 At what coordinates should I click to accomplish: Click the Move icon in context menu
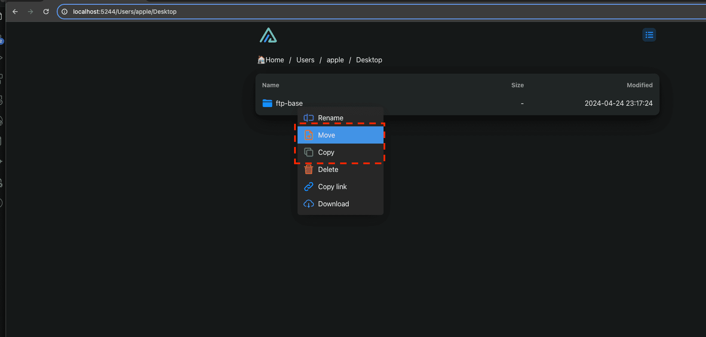(x=309, y=135)
